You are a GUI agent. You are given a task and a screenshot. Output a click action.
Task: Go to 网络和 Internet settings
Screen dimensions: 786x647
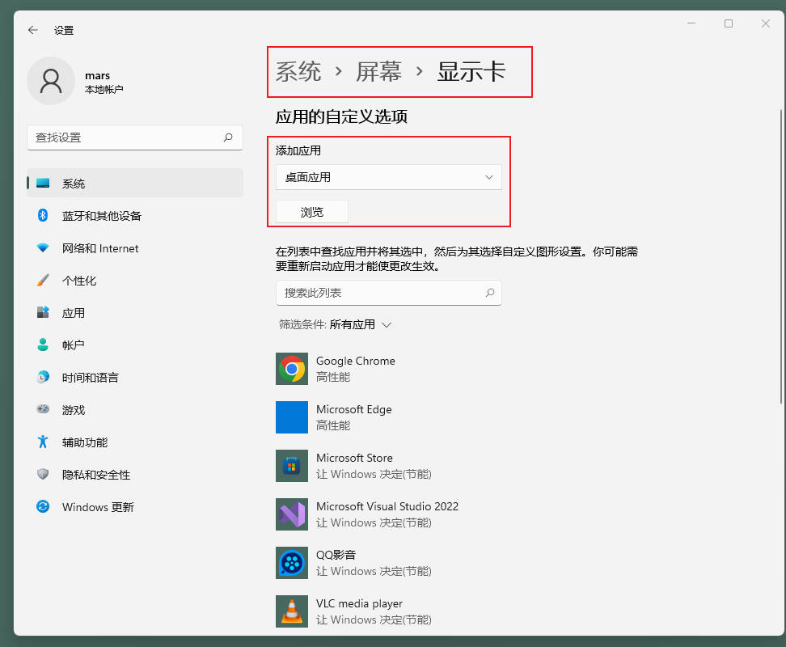point(100,248)
